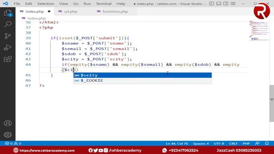Click the $sname assignment on line 40
The width and height of the screenshot is (274, 154).
click(x=97, y=43)
